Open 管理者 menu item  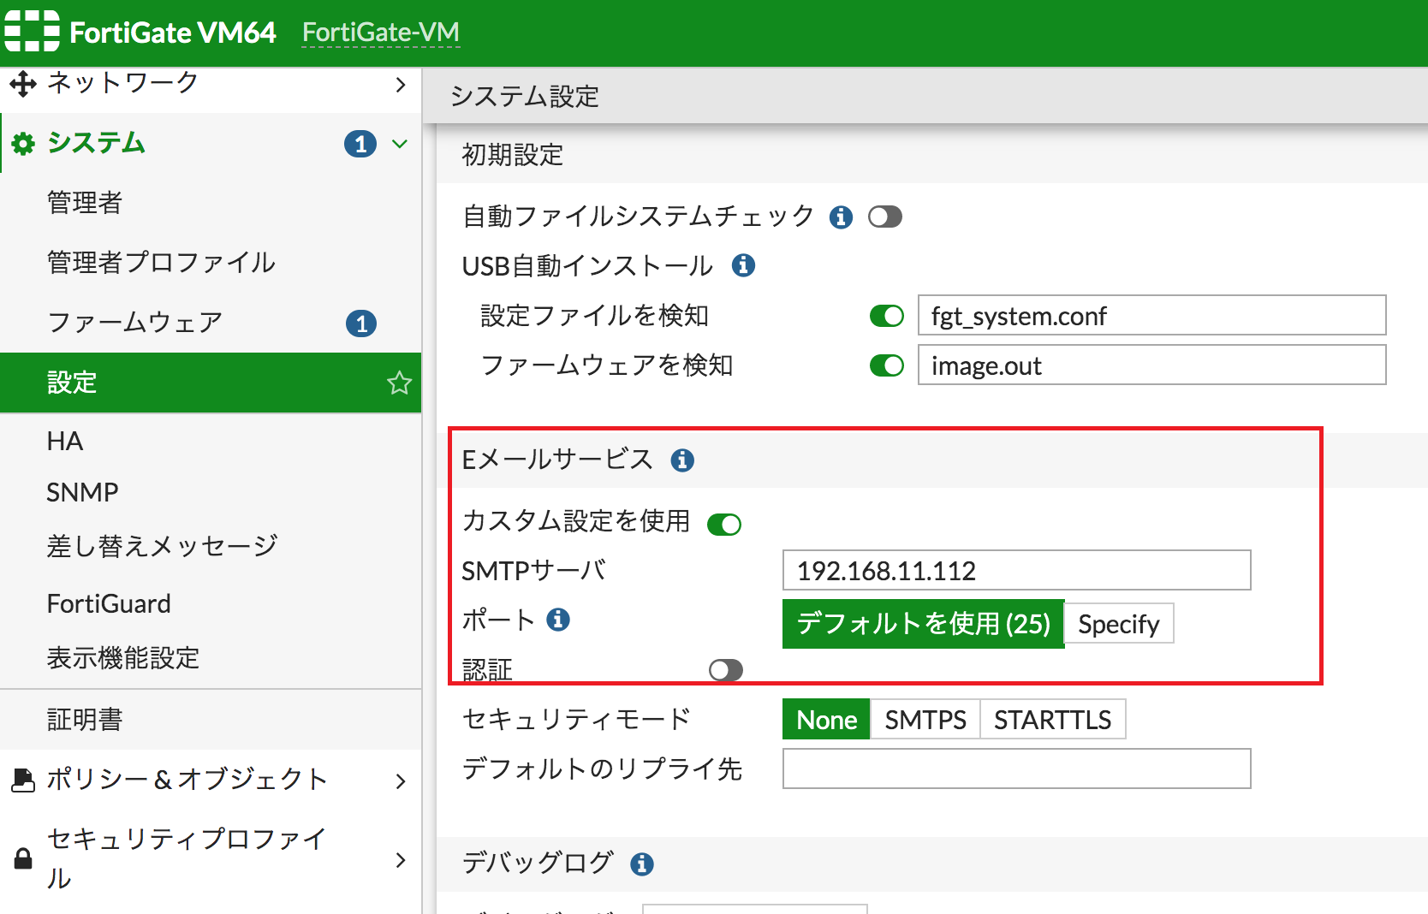point(211,203)
